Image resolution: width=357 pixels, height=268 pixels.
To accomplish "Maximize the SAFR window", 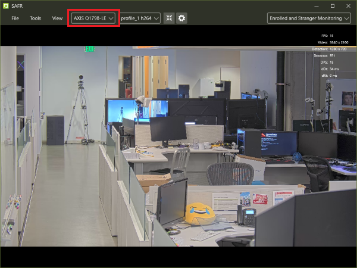I will pyautogui.click(x=332, y=5).
